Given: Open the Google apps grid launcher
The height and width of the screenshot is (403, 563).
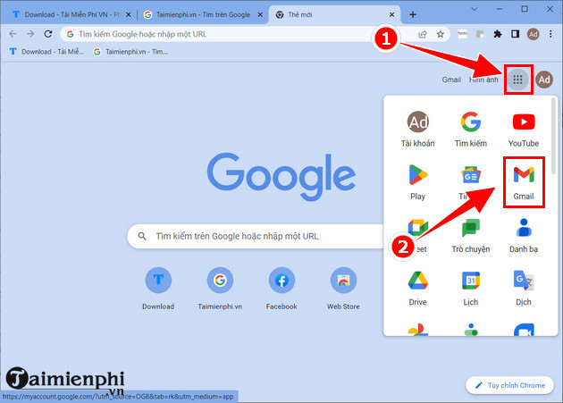Looking at the screenshot, I should click(x=517, y=80).
